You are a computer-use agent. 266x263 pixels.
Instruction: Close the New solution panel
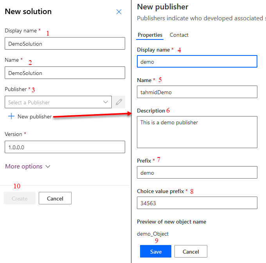[x=119, y=12]
